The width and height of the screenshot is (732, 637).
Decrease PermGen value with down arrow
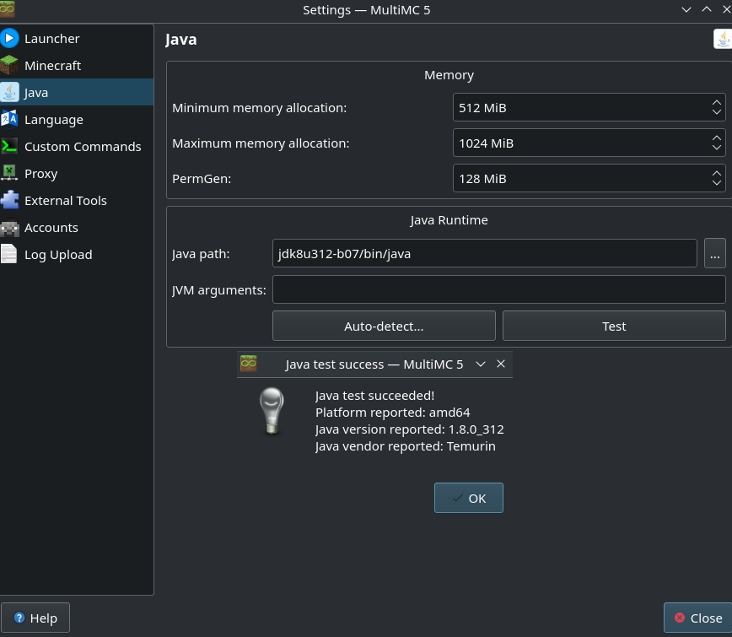pos(716,183)
